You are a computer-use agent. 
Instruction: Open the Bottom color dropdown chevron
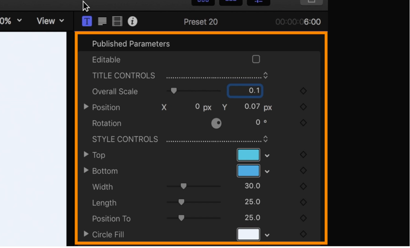267,172
